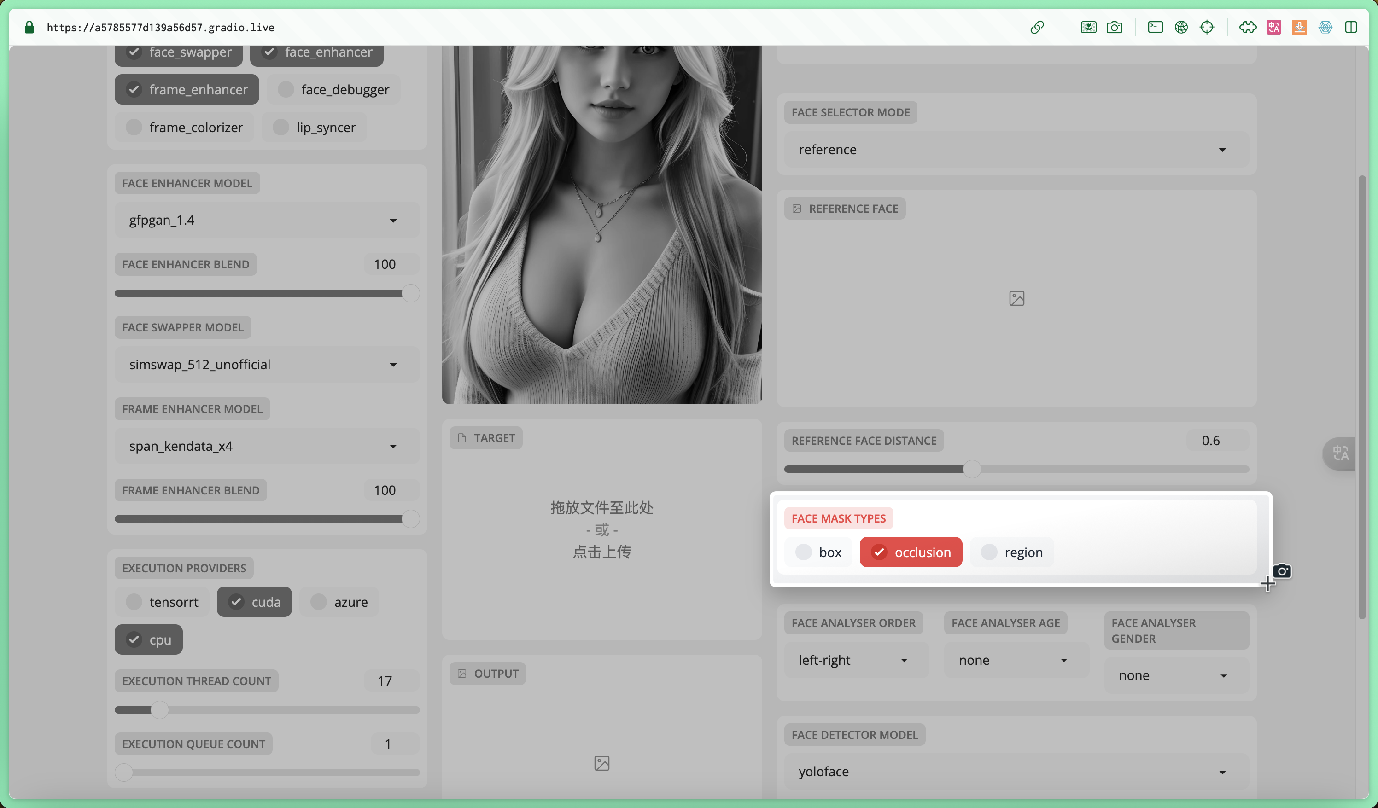
Task: Open the Face Enhancer Model gfpgan_1.4 dropdown
Action: [x=267, y=221]
